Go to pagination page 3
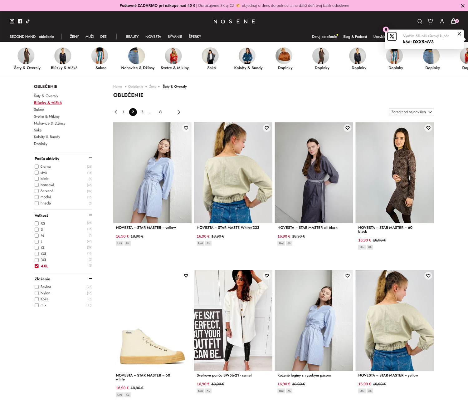 (142, 112)
